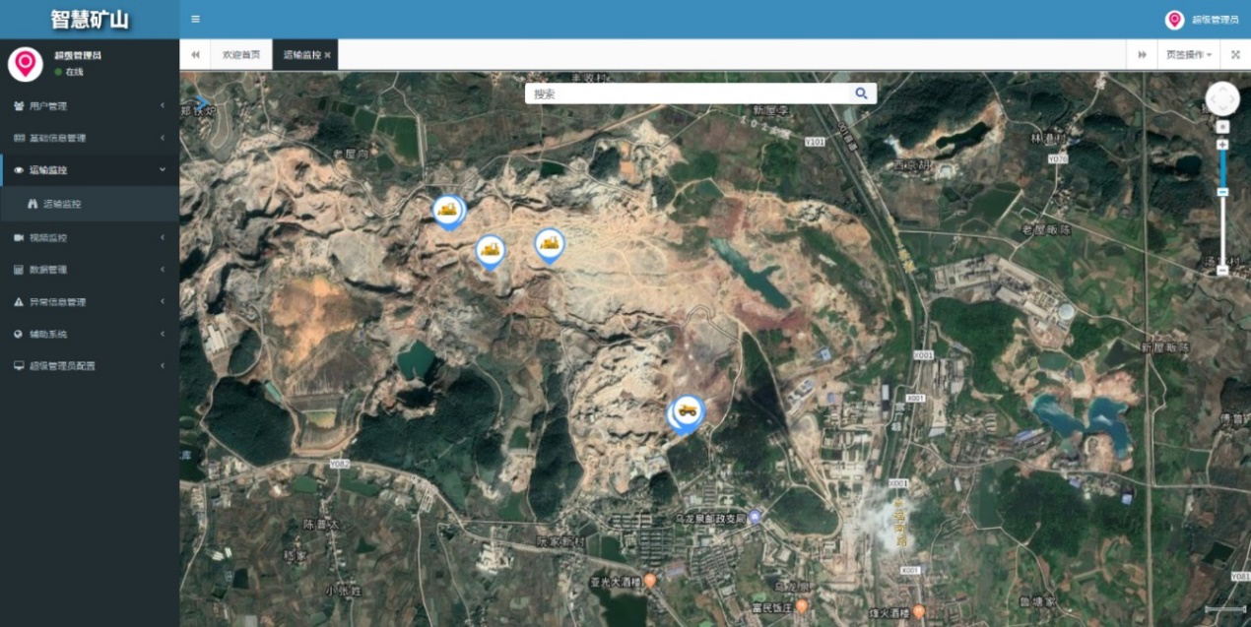This screenshot has width=1251, height=627.
Task: Click the 搜索 search input field
Action: coord(690,94)
